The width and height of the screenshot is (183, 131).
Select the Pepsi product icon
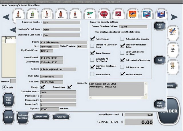(161, 14)
